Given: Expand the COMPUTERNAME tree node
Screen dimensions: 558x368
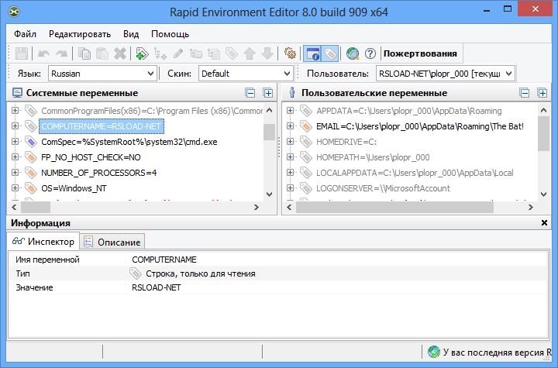Looking at the screenshot, I should point(15,126).
